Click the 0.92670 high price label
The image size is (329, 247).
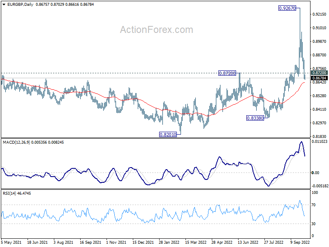pos(287,8)
